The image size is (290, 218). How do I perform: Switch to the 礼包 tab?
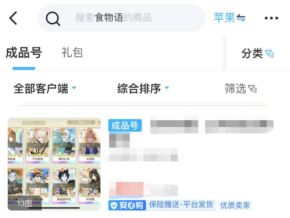click(x=72, y=53)
